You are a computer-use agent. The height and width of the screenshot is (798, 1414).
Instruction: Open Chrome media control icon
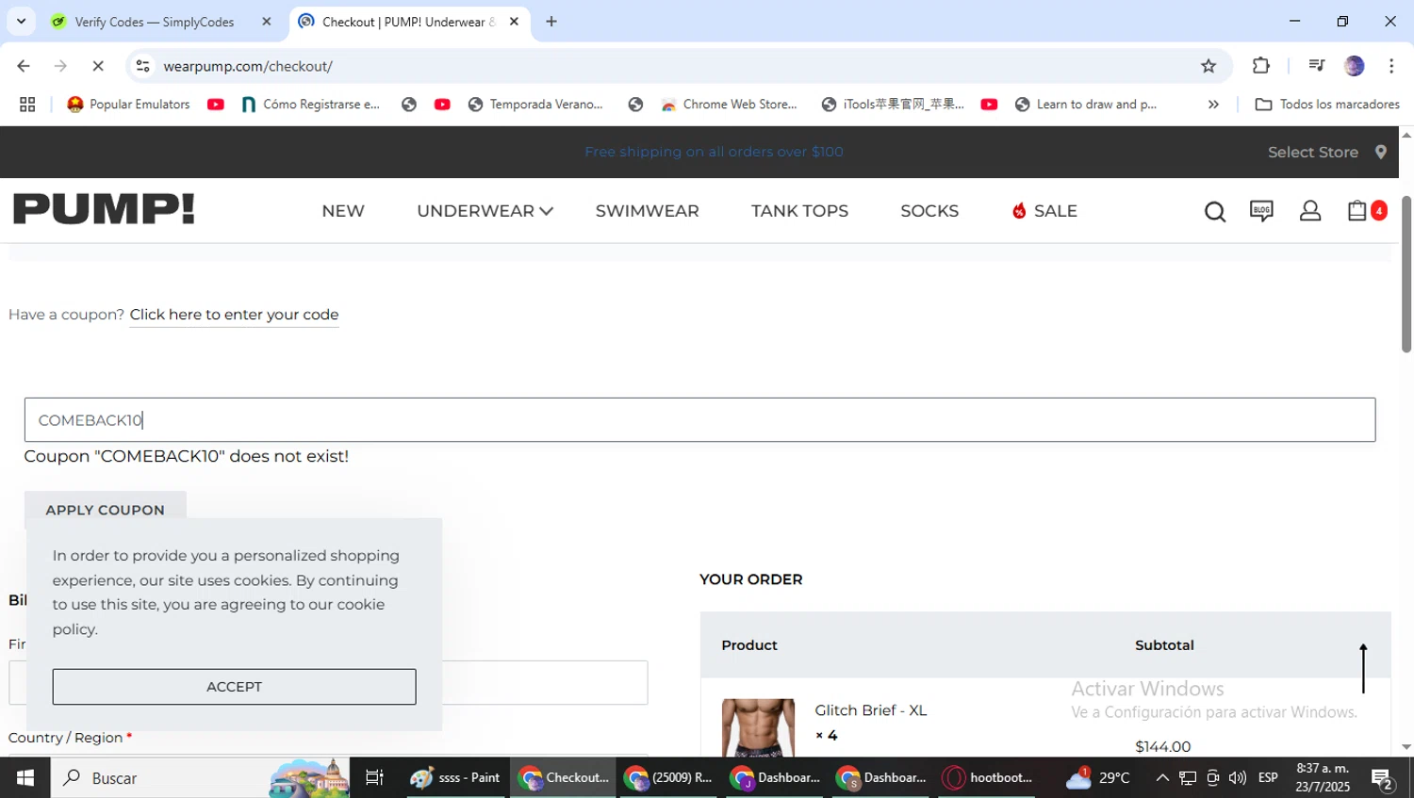[x=1316, y=66]
